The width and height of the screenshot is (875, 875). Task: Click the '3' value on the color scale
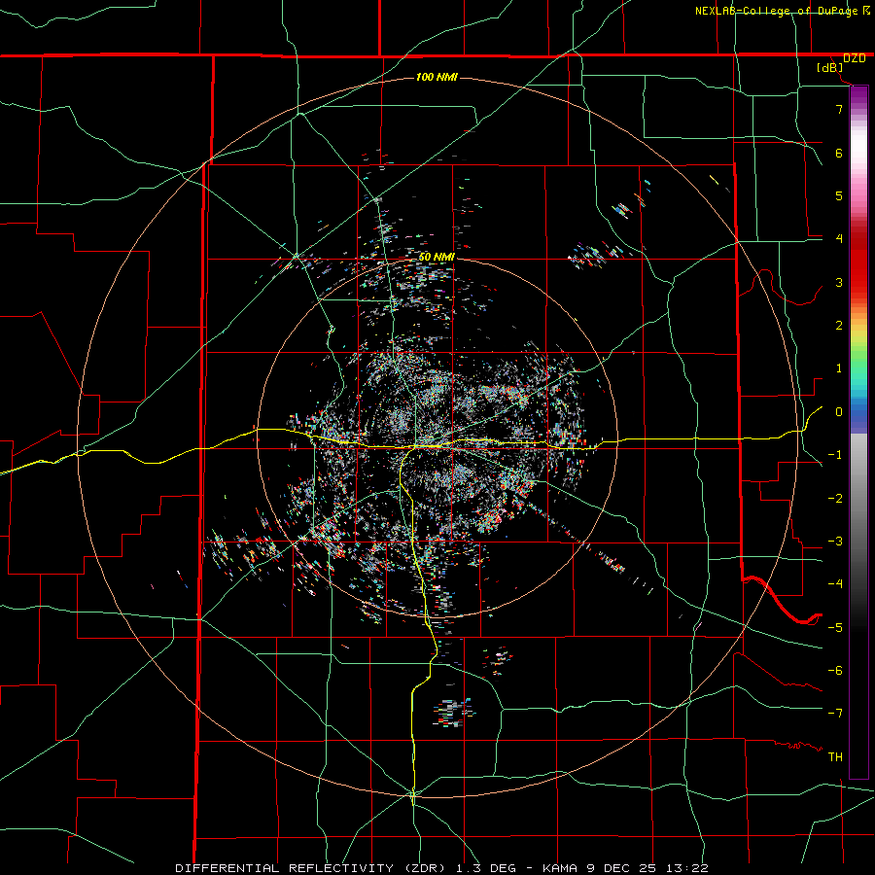point(839,282)
